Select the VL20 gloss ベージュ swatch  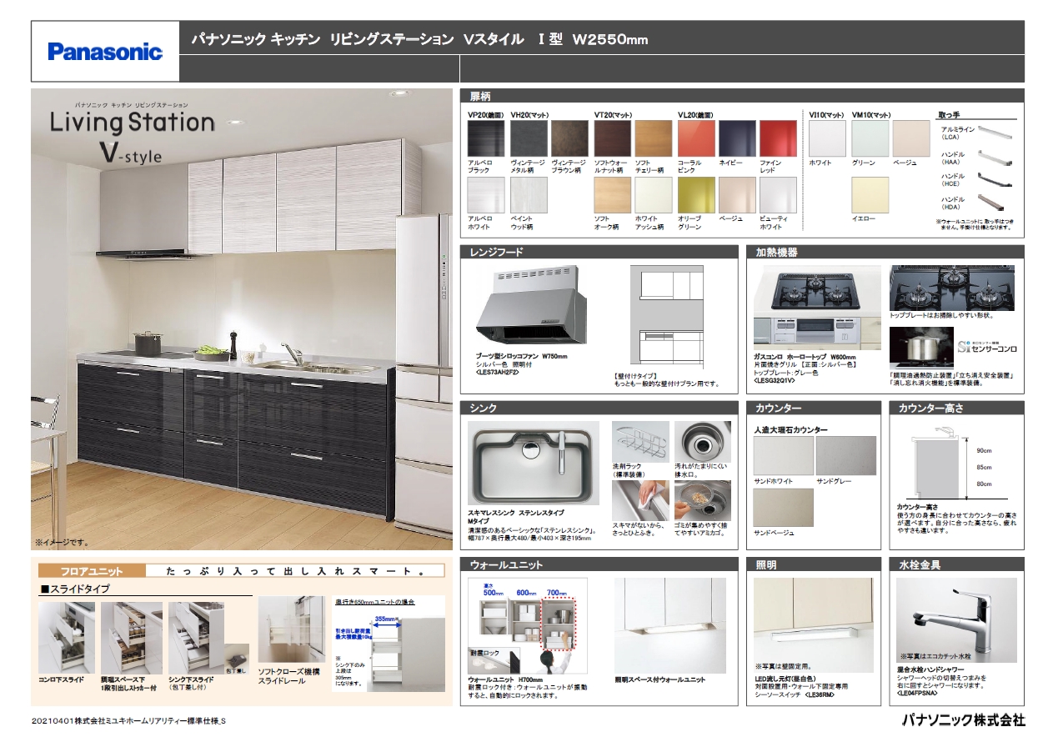pos(737,195)
